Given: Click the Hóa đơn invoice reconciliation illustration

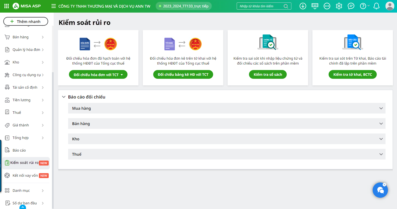Looking at the screenshot, I should (x=98, y=44).
